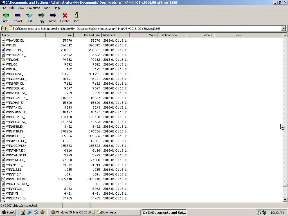
Task: Click the WINGDING.TT_ file icon
Action: pos(3,112)
